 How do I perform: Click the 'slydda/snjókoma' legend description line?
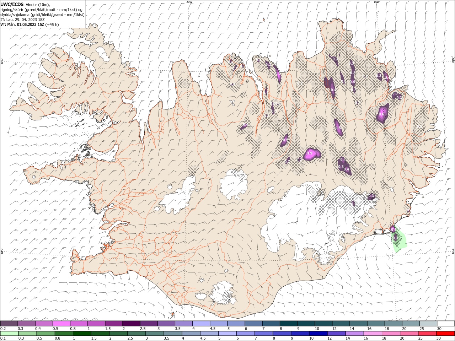(42, 15)
